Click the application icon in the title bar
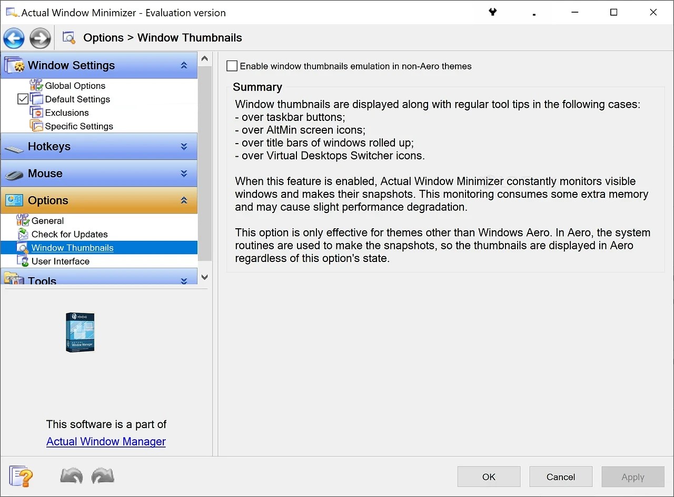The height and width of the screenshot is (497, 674). point(11,12)
